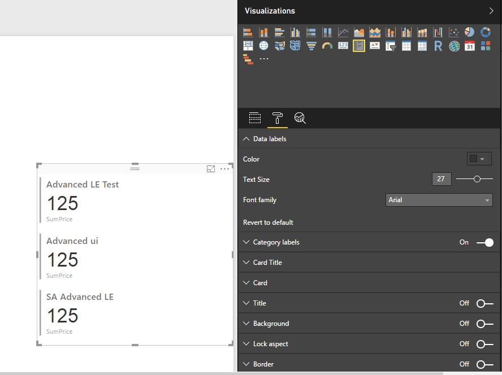Select the donut chart visual
Image resolution: width=502 pixels, height=375 pixels.
(486, 32)
